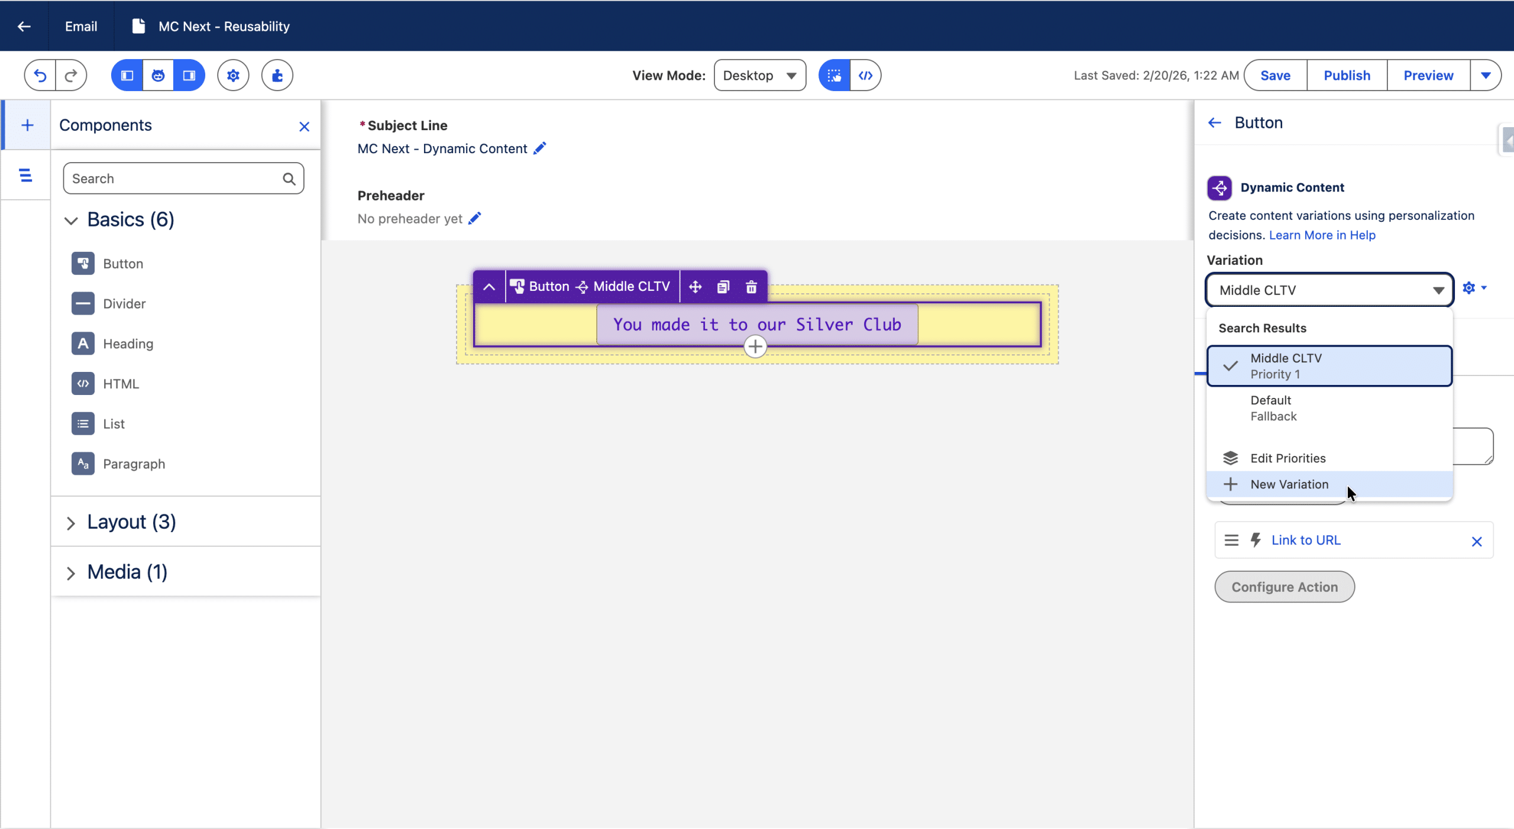The width and height of the screenshot is (1514, 829).
Task: Click the code view icon
Action: [865, 75]
